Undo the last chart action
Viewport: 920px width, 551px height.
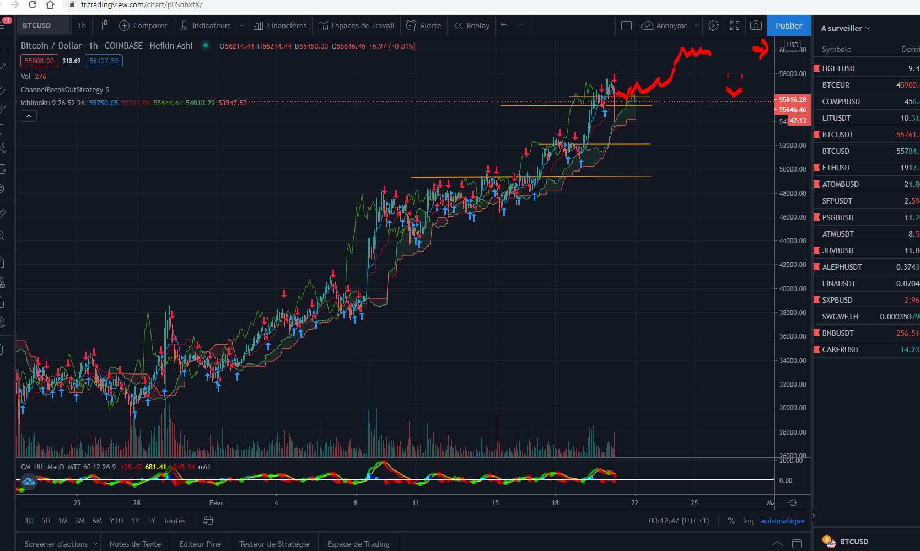(x=504, y=25)
